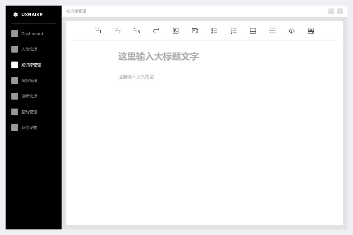Click the UXBAIKE logo icon
The width and height of the screenshot is (353, 235).
(15, 14)
